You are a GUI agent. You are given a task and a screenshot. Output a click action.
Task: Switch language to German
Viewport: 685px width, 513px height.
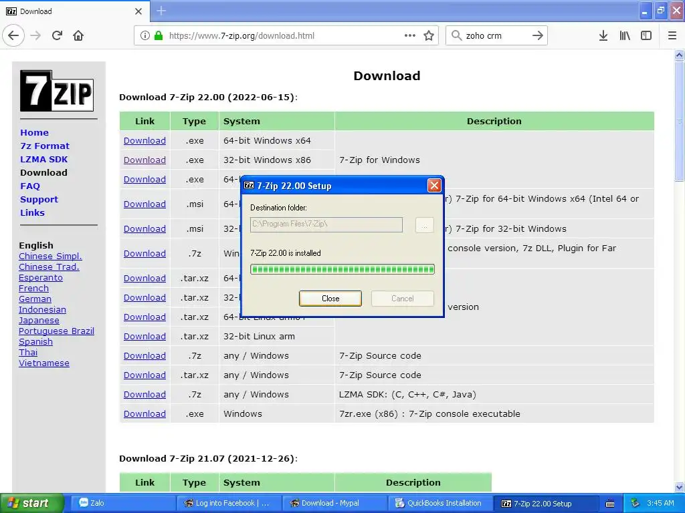[35, 299]
